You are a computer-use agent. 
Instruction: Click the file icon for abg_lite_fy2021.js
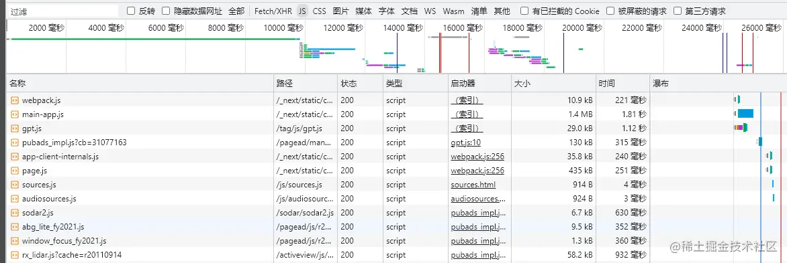(x=15, y=226)
